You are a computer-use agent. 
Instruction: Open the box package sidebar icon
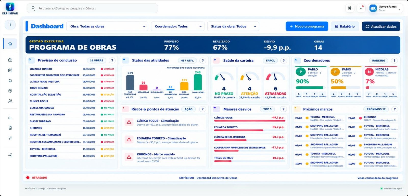pos(10,91)
